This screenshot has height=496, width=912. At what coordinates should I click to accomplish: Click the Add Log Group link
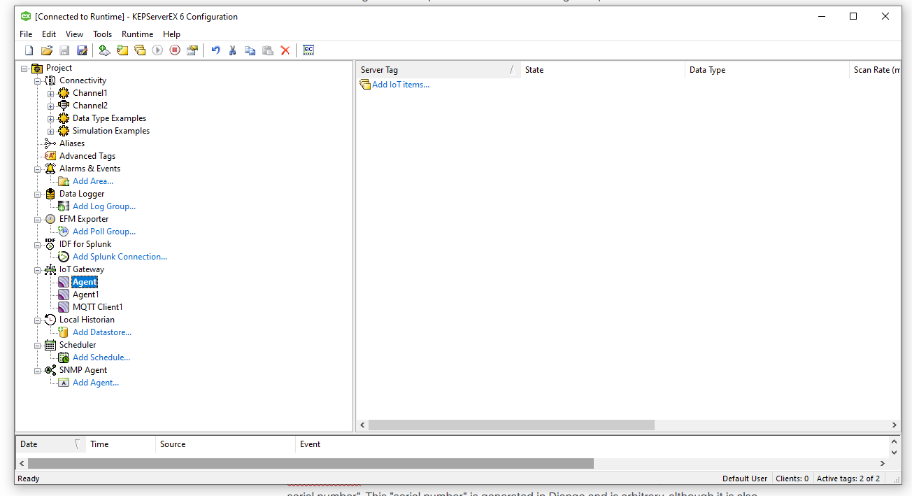click(104, 206)
